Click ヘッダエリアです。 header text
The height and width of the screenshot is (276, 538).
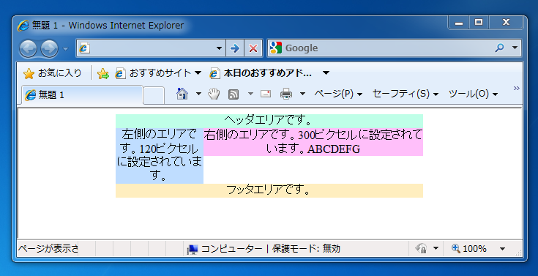269,120
